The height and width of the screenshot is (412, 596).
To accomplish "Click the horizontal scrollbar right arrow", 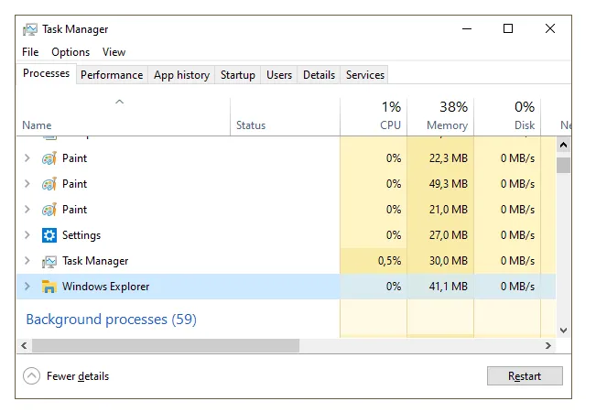I will pos(548,346).
